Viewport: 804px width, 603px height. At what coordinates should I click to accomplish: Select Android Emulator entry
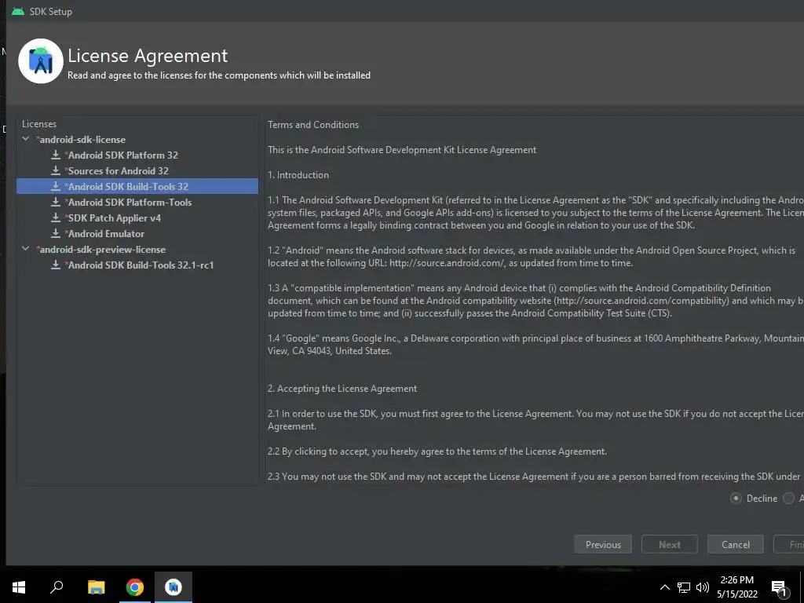[104, 233]
